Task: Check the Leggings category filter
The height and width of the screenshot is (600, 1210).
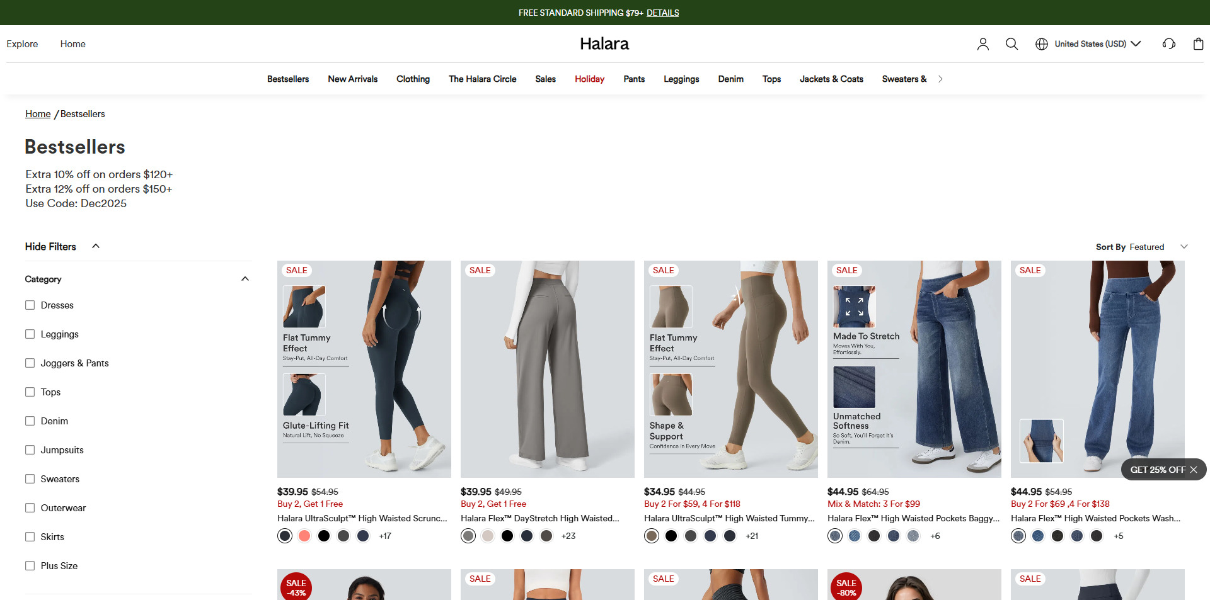Action: point(30,334)
